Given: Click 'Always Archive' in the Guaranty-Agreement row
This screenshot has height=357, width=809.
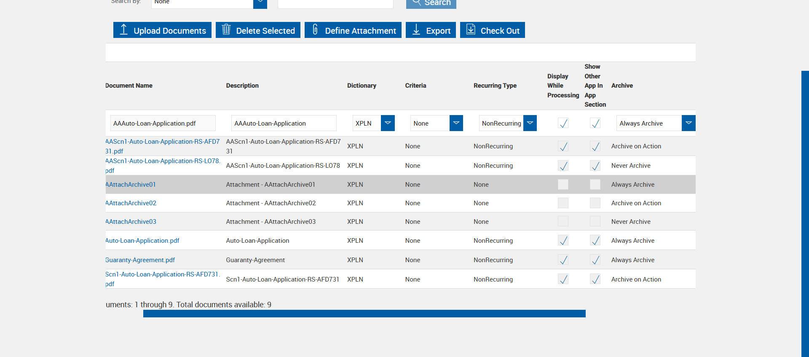Looking at the screenshot, I should [633, 260].
